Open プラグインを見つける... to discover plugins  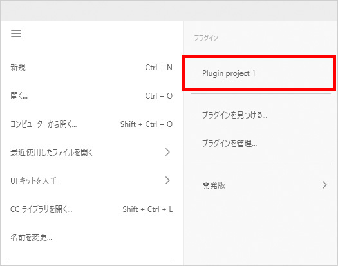click(234, 115)
